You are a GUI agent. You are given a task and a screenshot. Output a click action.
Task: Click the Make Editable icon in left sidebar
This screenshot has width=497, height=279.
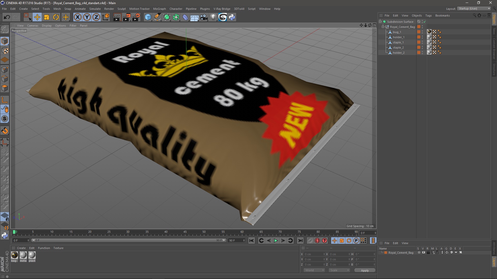pyautogui.click(x=5, y=29)
